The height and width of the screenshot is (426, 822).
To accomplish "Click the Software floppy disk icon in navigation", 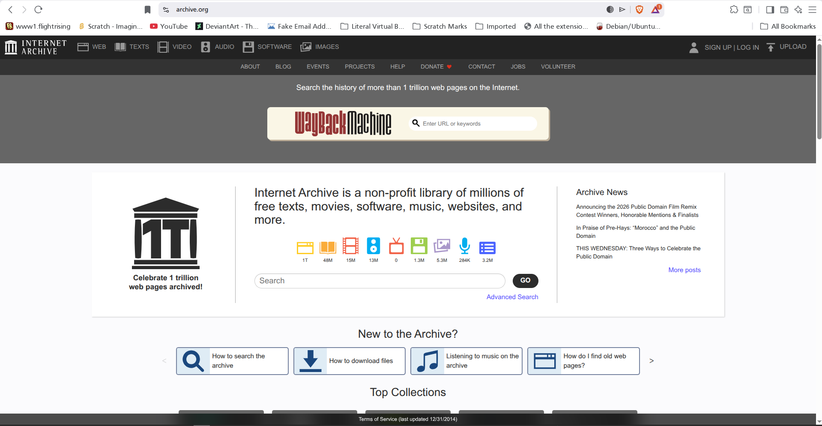I will (248, 47).
